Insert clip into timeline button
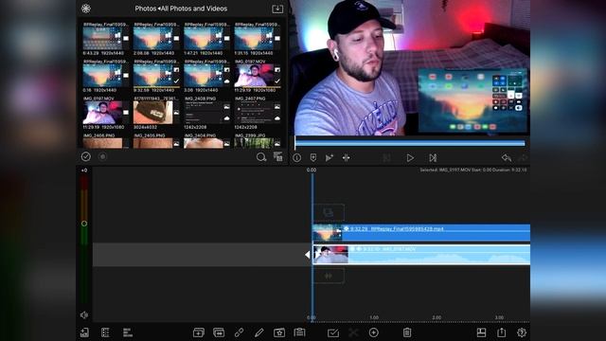The width and height of the screenshot is (606, 341). coord(199,332)
